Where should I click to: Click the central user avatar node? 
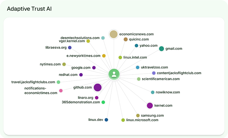coord(114,75)
